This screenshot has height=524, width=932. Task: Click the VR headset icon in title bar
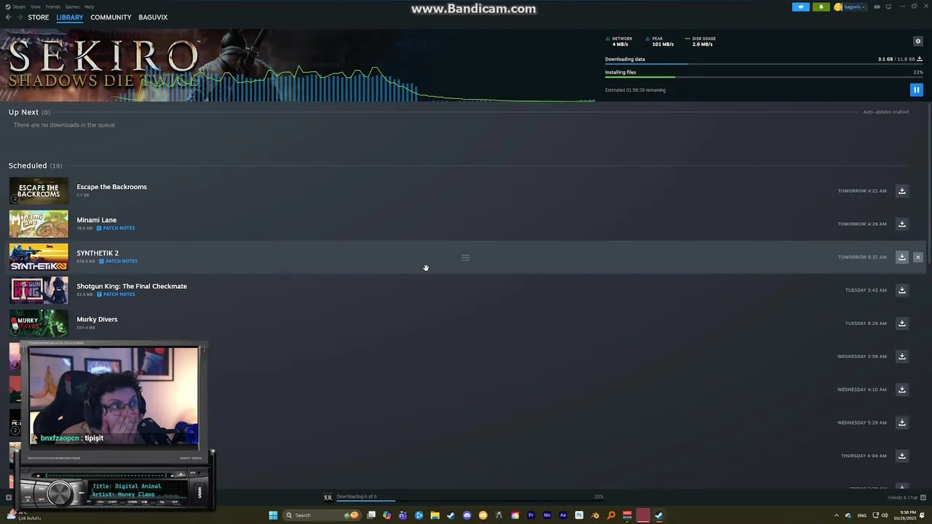click(877, 7)
